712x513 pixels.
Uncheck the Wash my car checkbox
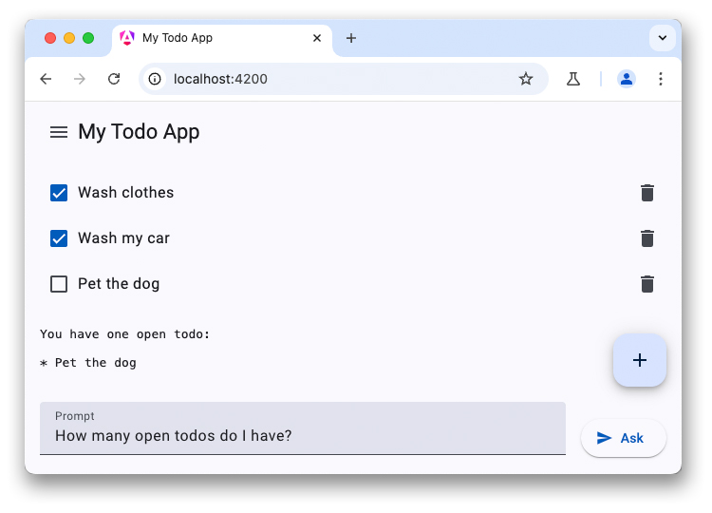coord(59,238)
